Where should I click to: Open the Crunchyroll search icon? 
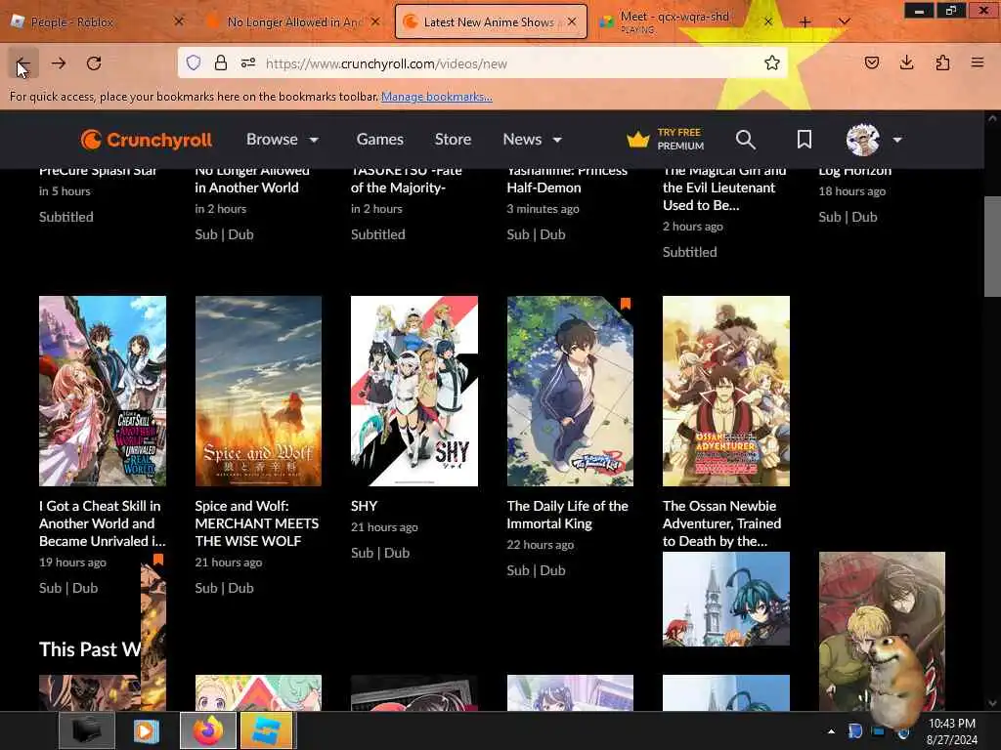point(745,140)
